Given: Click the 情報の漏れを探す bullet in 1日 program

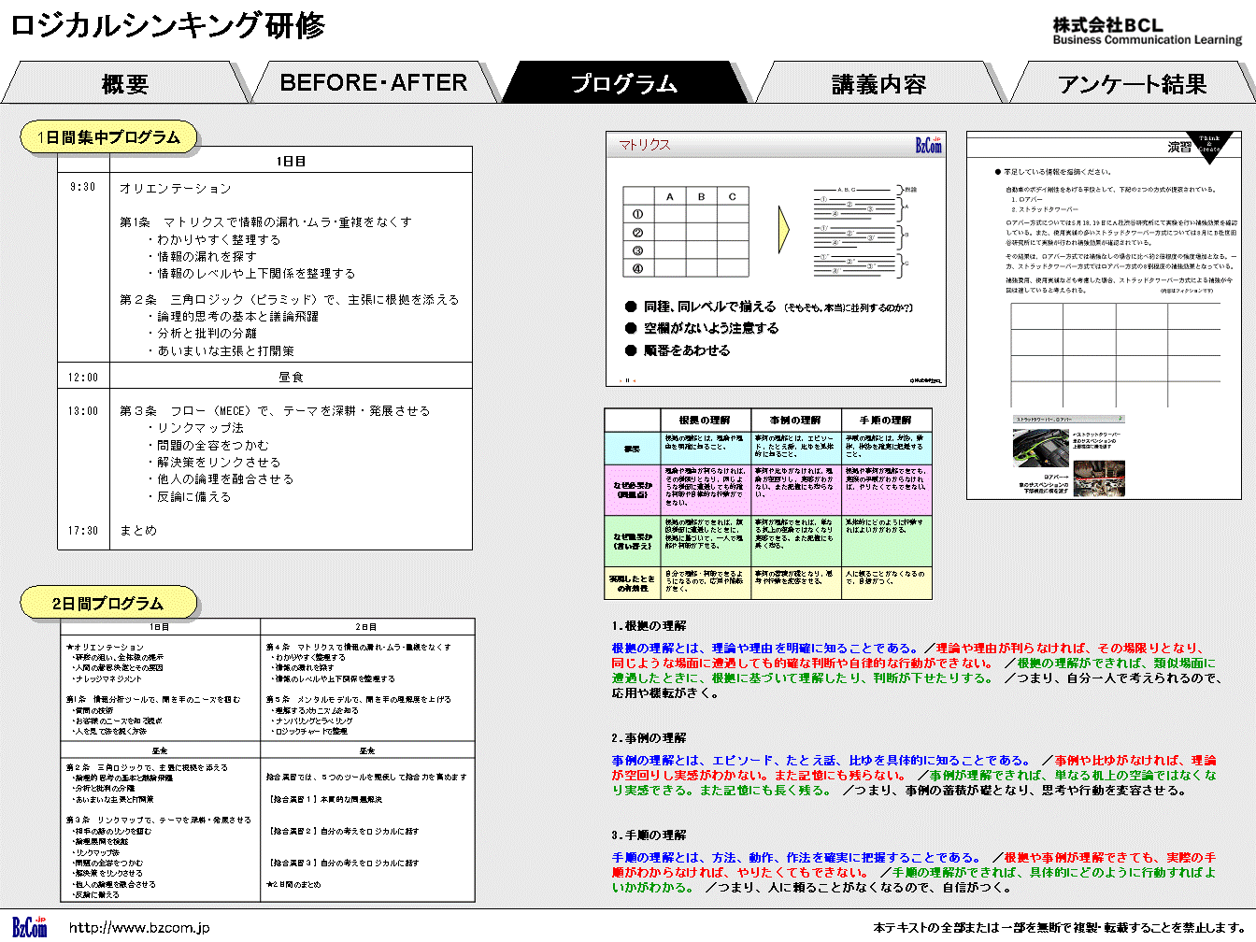Looking at the screenshot, I should (x=202, y=257).
